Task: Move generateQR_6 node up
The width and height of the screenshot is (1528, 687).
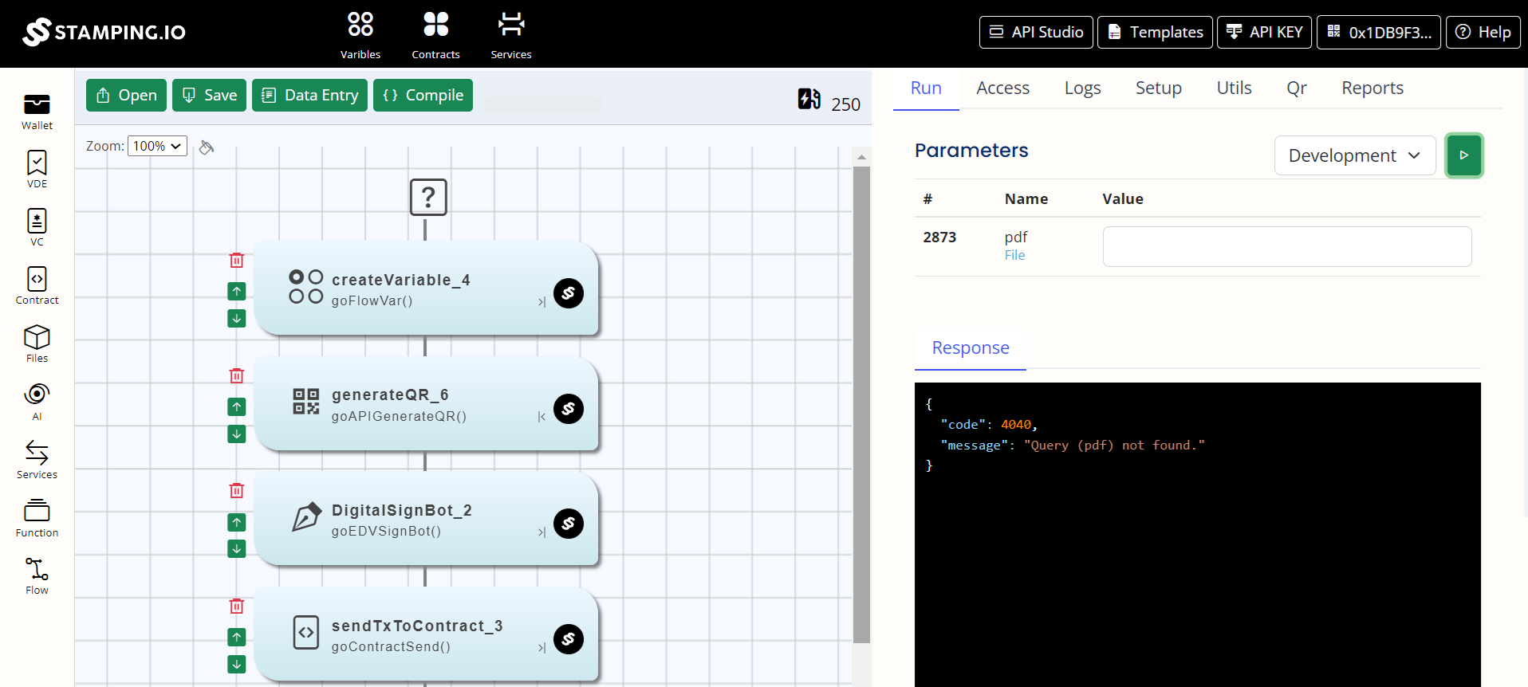Action: tap(237, 406)
